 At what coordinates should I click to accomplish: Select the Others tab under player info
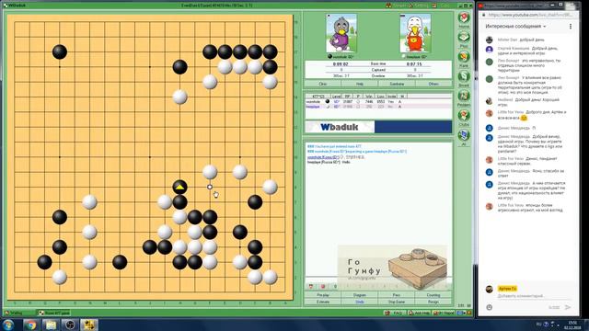point(433,84)
